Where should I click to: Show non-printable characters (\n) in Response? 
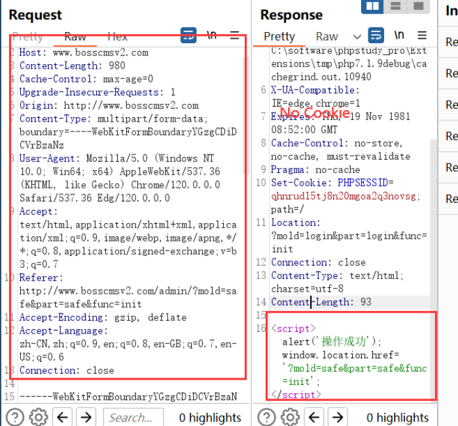coord(398,35)
